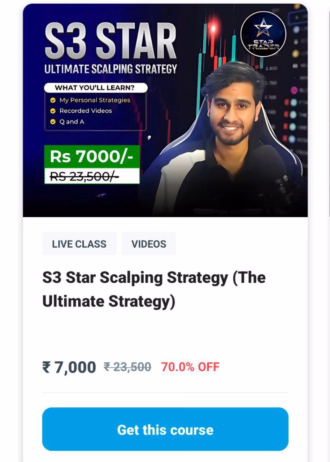The height and width of the screenshot is (462, 330).
Task: Click the checkmark beside My Personal Strategies
Action: click(53, 100)
